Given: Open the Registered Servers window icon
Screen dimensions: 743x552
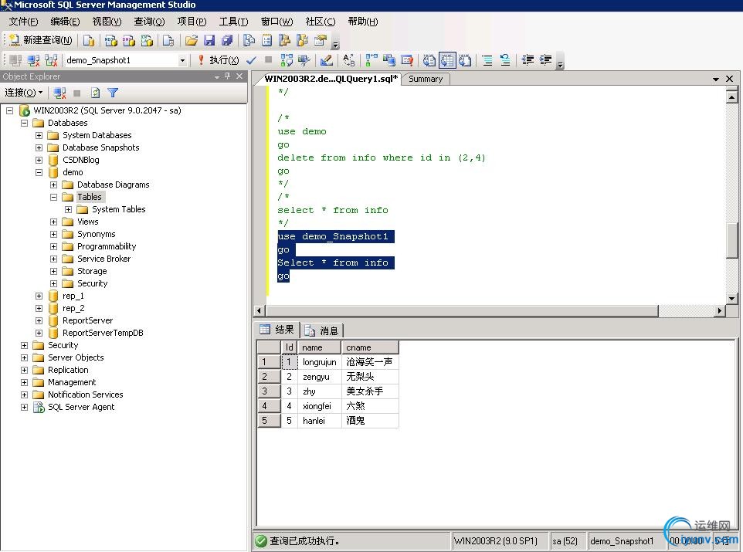Looking at the screenshot, I should 249,41.
